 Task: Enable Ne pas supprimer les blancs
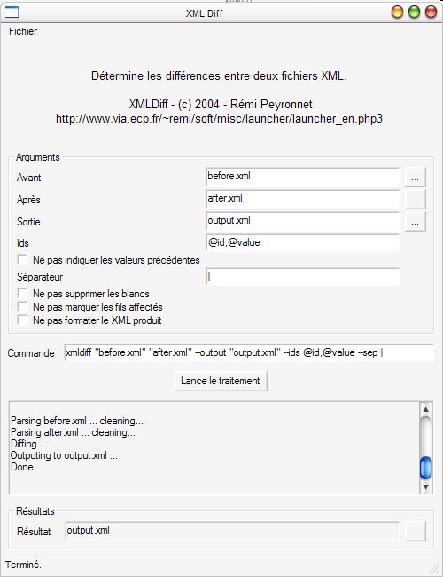click(x=22, y=294)
